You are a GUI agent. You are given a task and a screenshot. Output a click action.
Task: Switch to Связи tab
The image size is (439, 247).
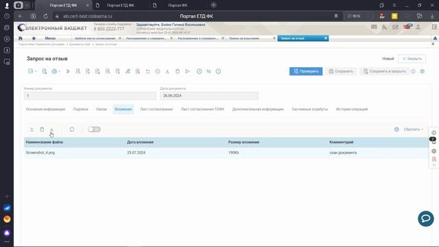pos(102,109)
